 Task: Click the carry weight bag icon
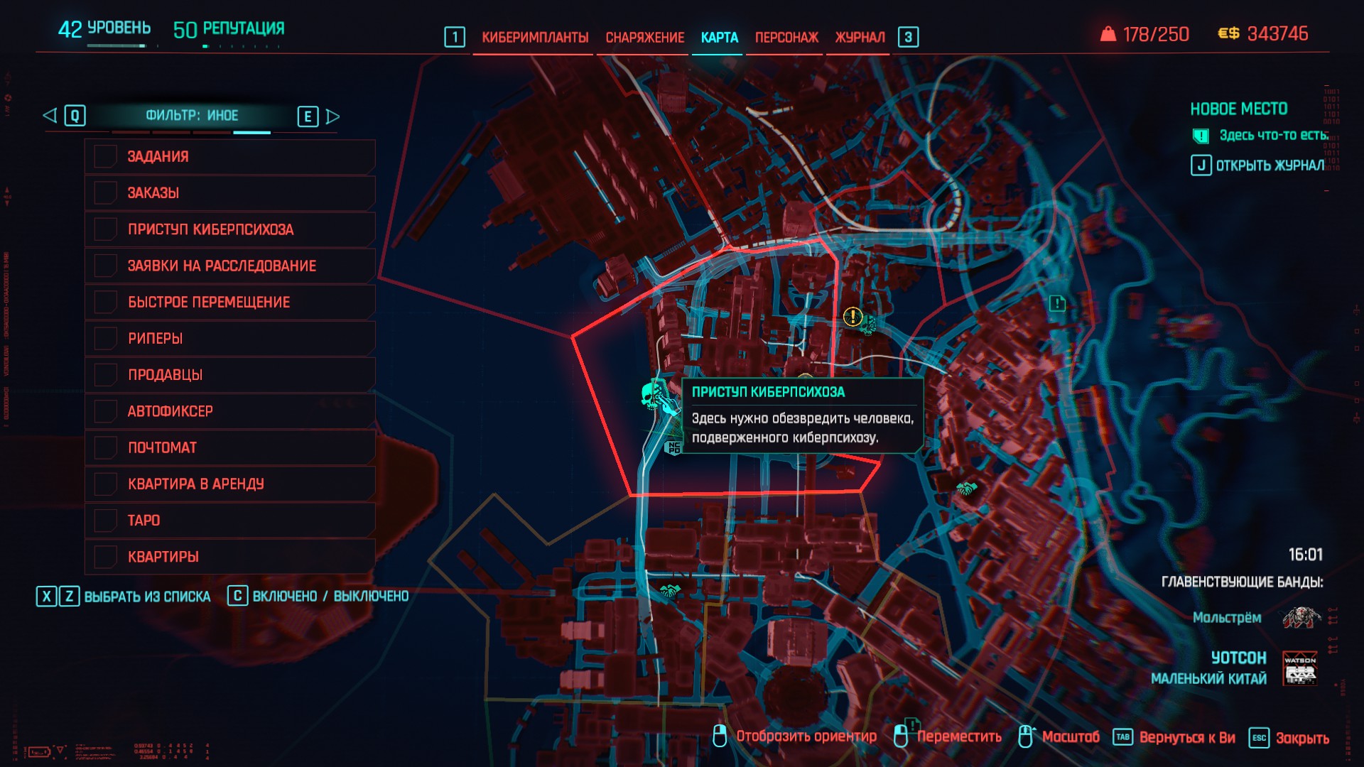[1108, 34]
